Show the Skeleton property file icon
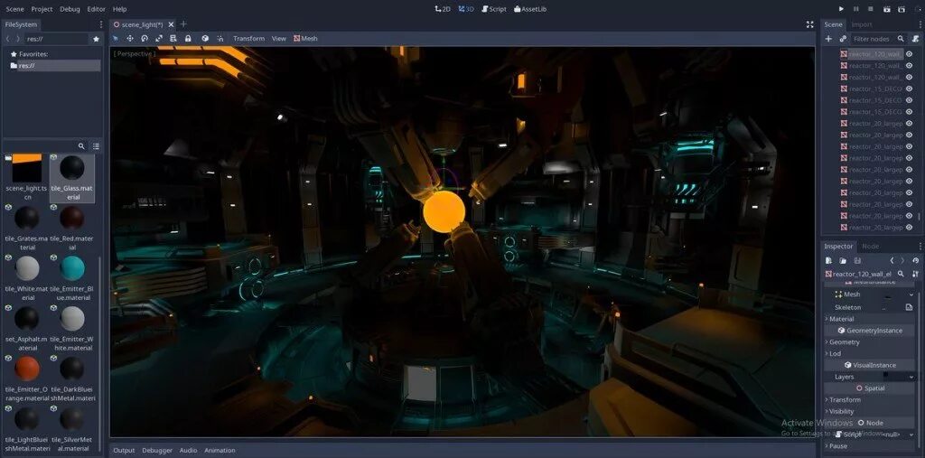This screenshot has width=925, height=458. 909,307
